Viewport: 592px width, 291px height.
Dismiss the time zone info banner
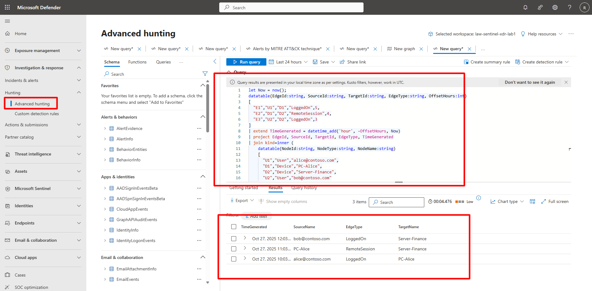[566, 82]
